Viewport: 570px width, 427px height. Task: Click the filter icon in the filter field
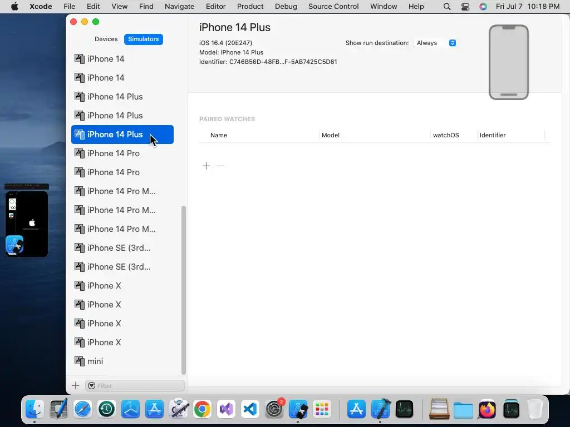click(92, 386)
